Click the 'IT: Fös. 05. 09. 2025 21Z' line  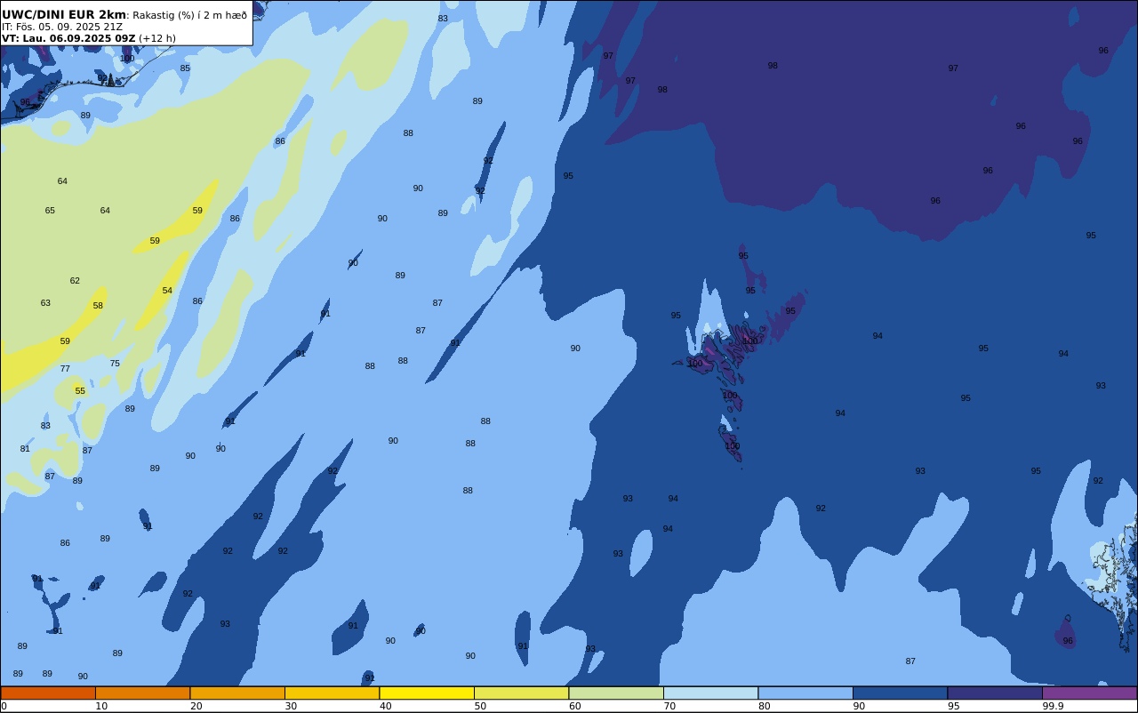coord(62,27)
